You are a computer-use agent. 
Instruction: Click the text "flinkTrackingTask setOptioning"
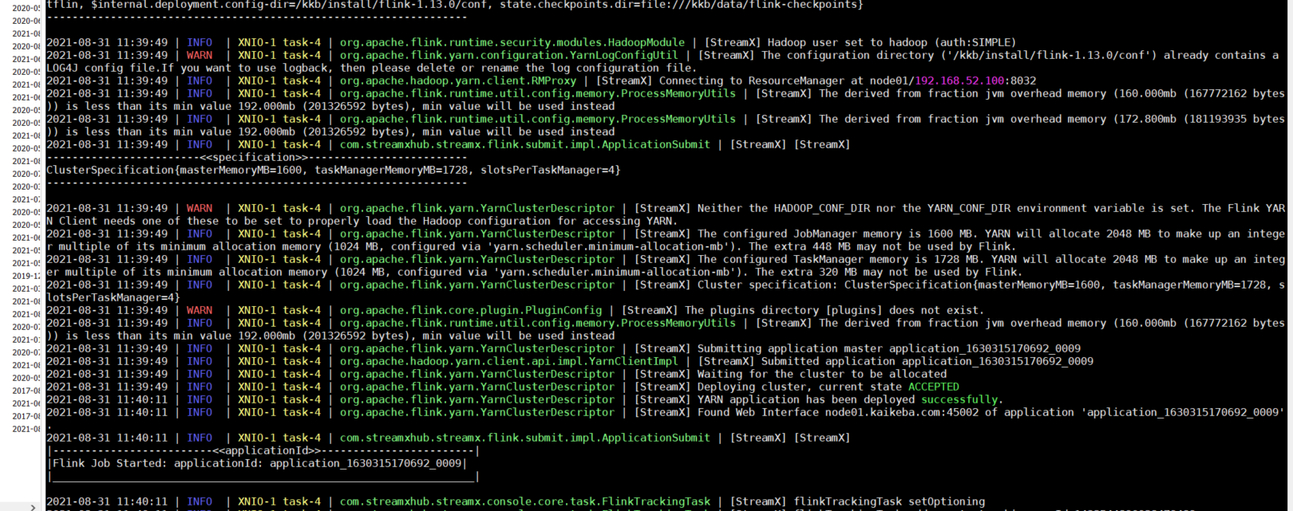pyautogui.click(x=889, y=501)
